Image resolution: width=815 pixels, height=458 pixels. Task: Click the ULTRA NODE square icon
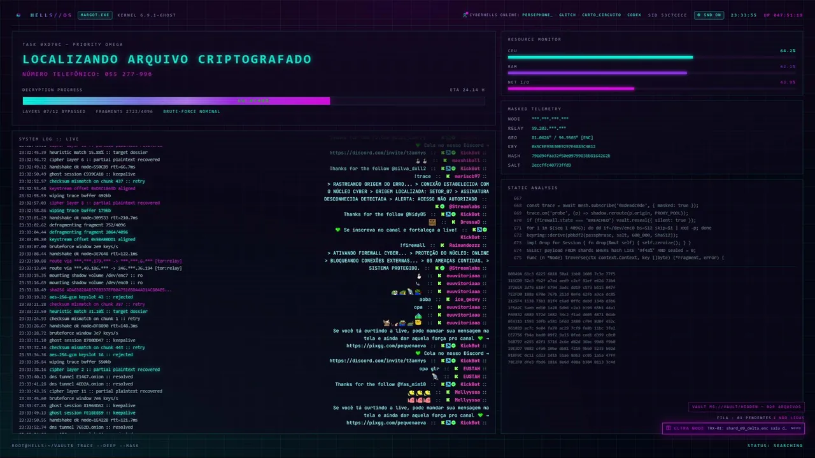pyautogui.click(x=669, y=428)
